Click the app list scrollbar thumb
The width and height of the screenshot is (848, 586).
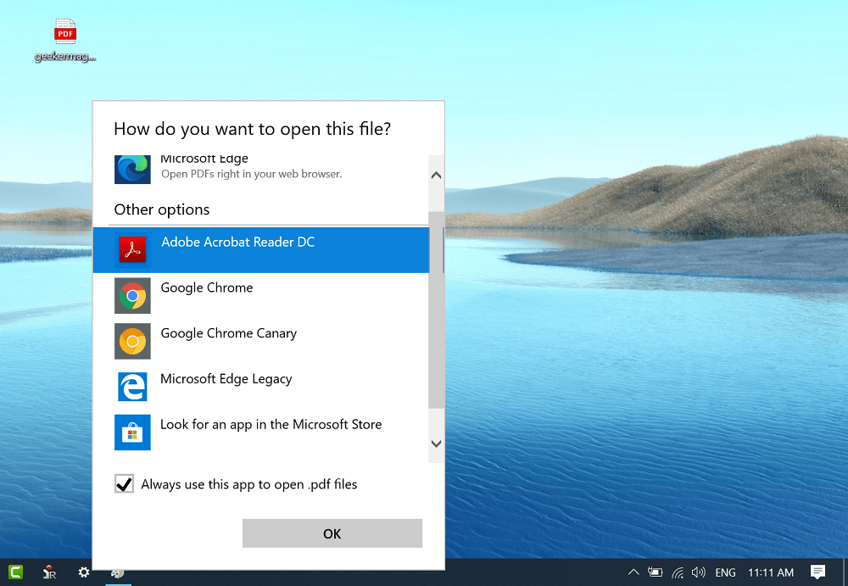(x=437, y=310)
